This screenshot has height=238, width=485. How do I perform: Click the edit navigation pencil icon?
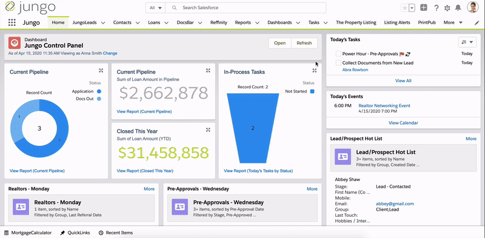477,22
